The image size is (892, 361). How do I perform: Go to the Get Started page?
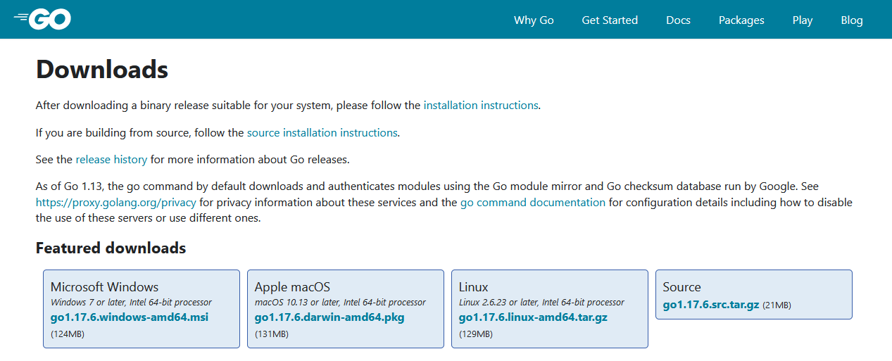(609, 20)
